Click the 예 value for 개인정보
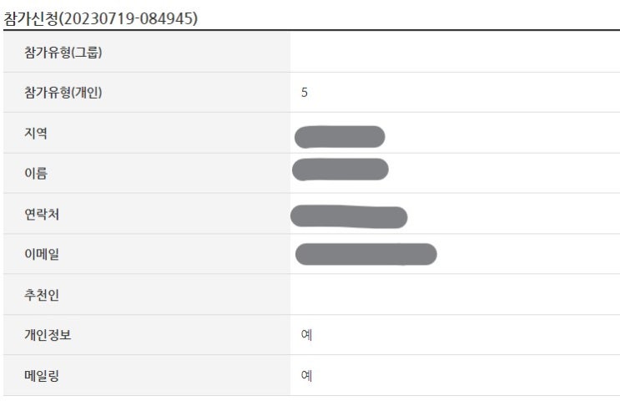Image resolution: width=620 pixels, height=406 pixels. [x=306, y=335]
